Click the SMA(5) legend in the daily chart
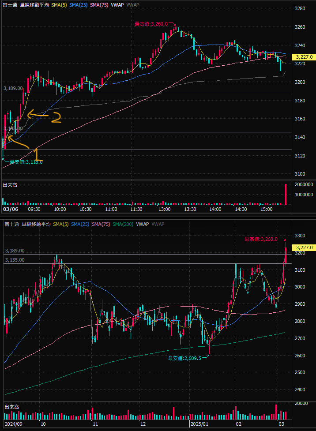This screenshot has width=316, height=431. point(60,224)
